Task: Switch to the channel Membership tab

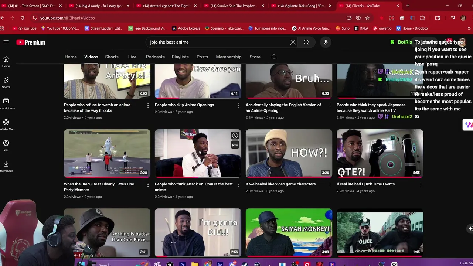Action: [x=228, y=57]
